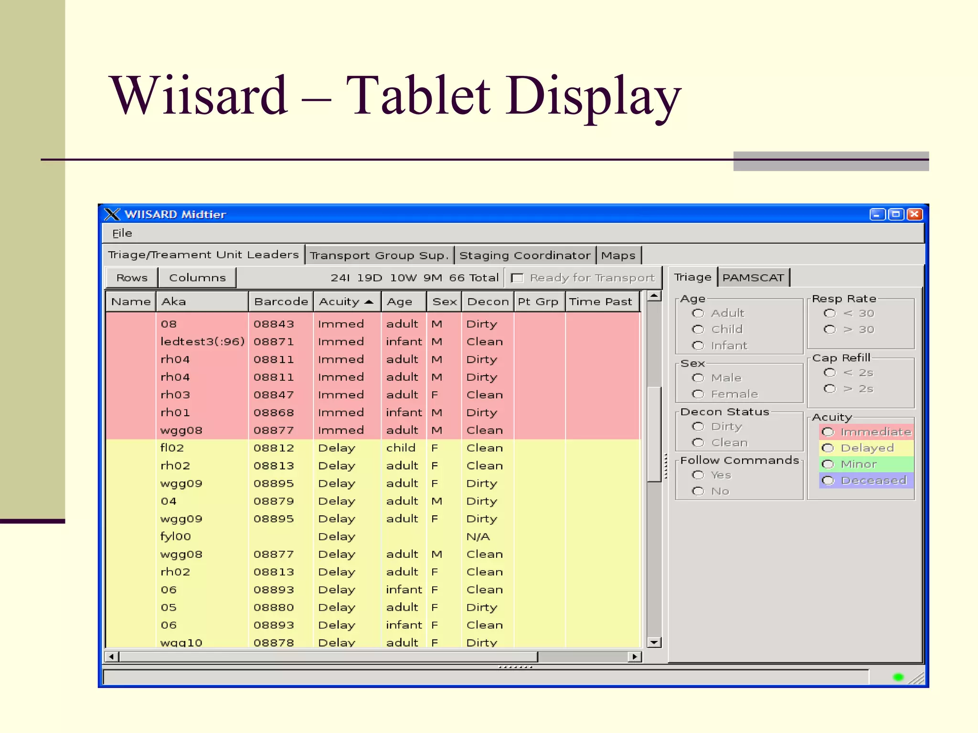This screenshot has height=733, width=978.
Task: Select the rh03 patient row
Action: click(372, 395)
